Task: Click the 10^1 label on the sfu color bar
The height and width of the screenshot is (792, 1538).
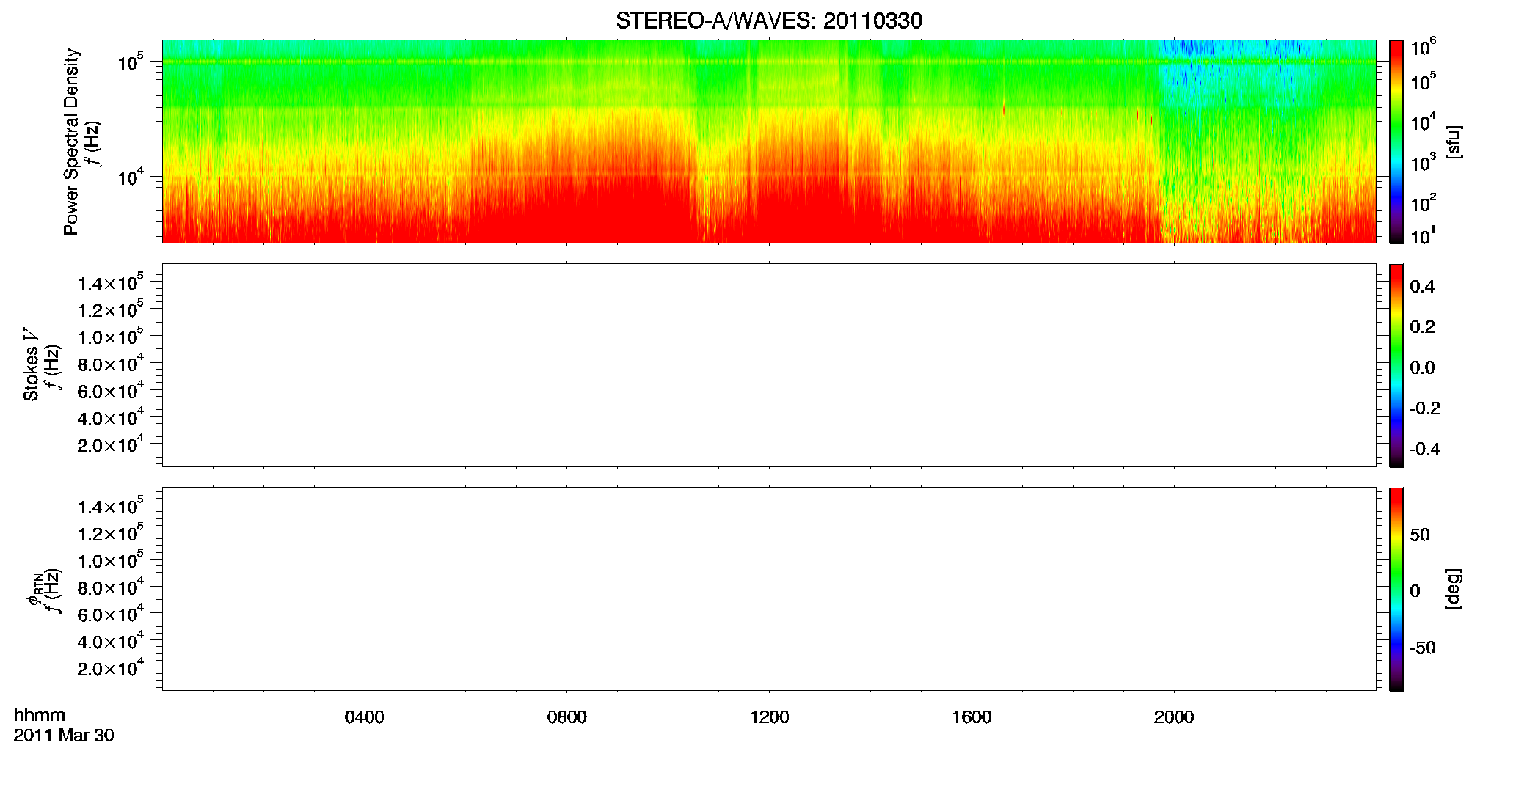Action: coord(1423,235)
